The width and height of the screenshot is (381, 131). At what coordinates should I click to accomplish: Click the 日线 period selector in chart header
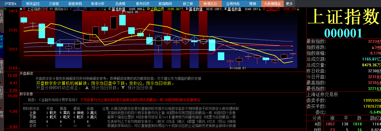(45, 9)
